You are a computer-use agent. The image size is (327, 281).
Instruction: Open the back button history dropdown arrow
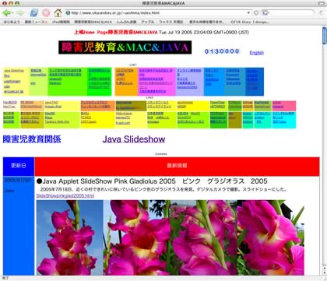coord(12,12)
